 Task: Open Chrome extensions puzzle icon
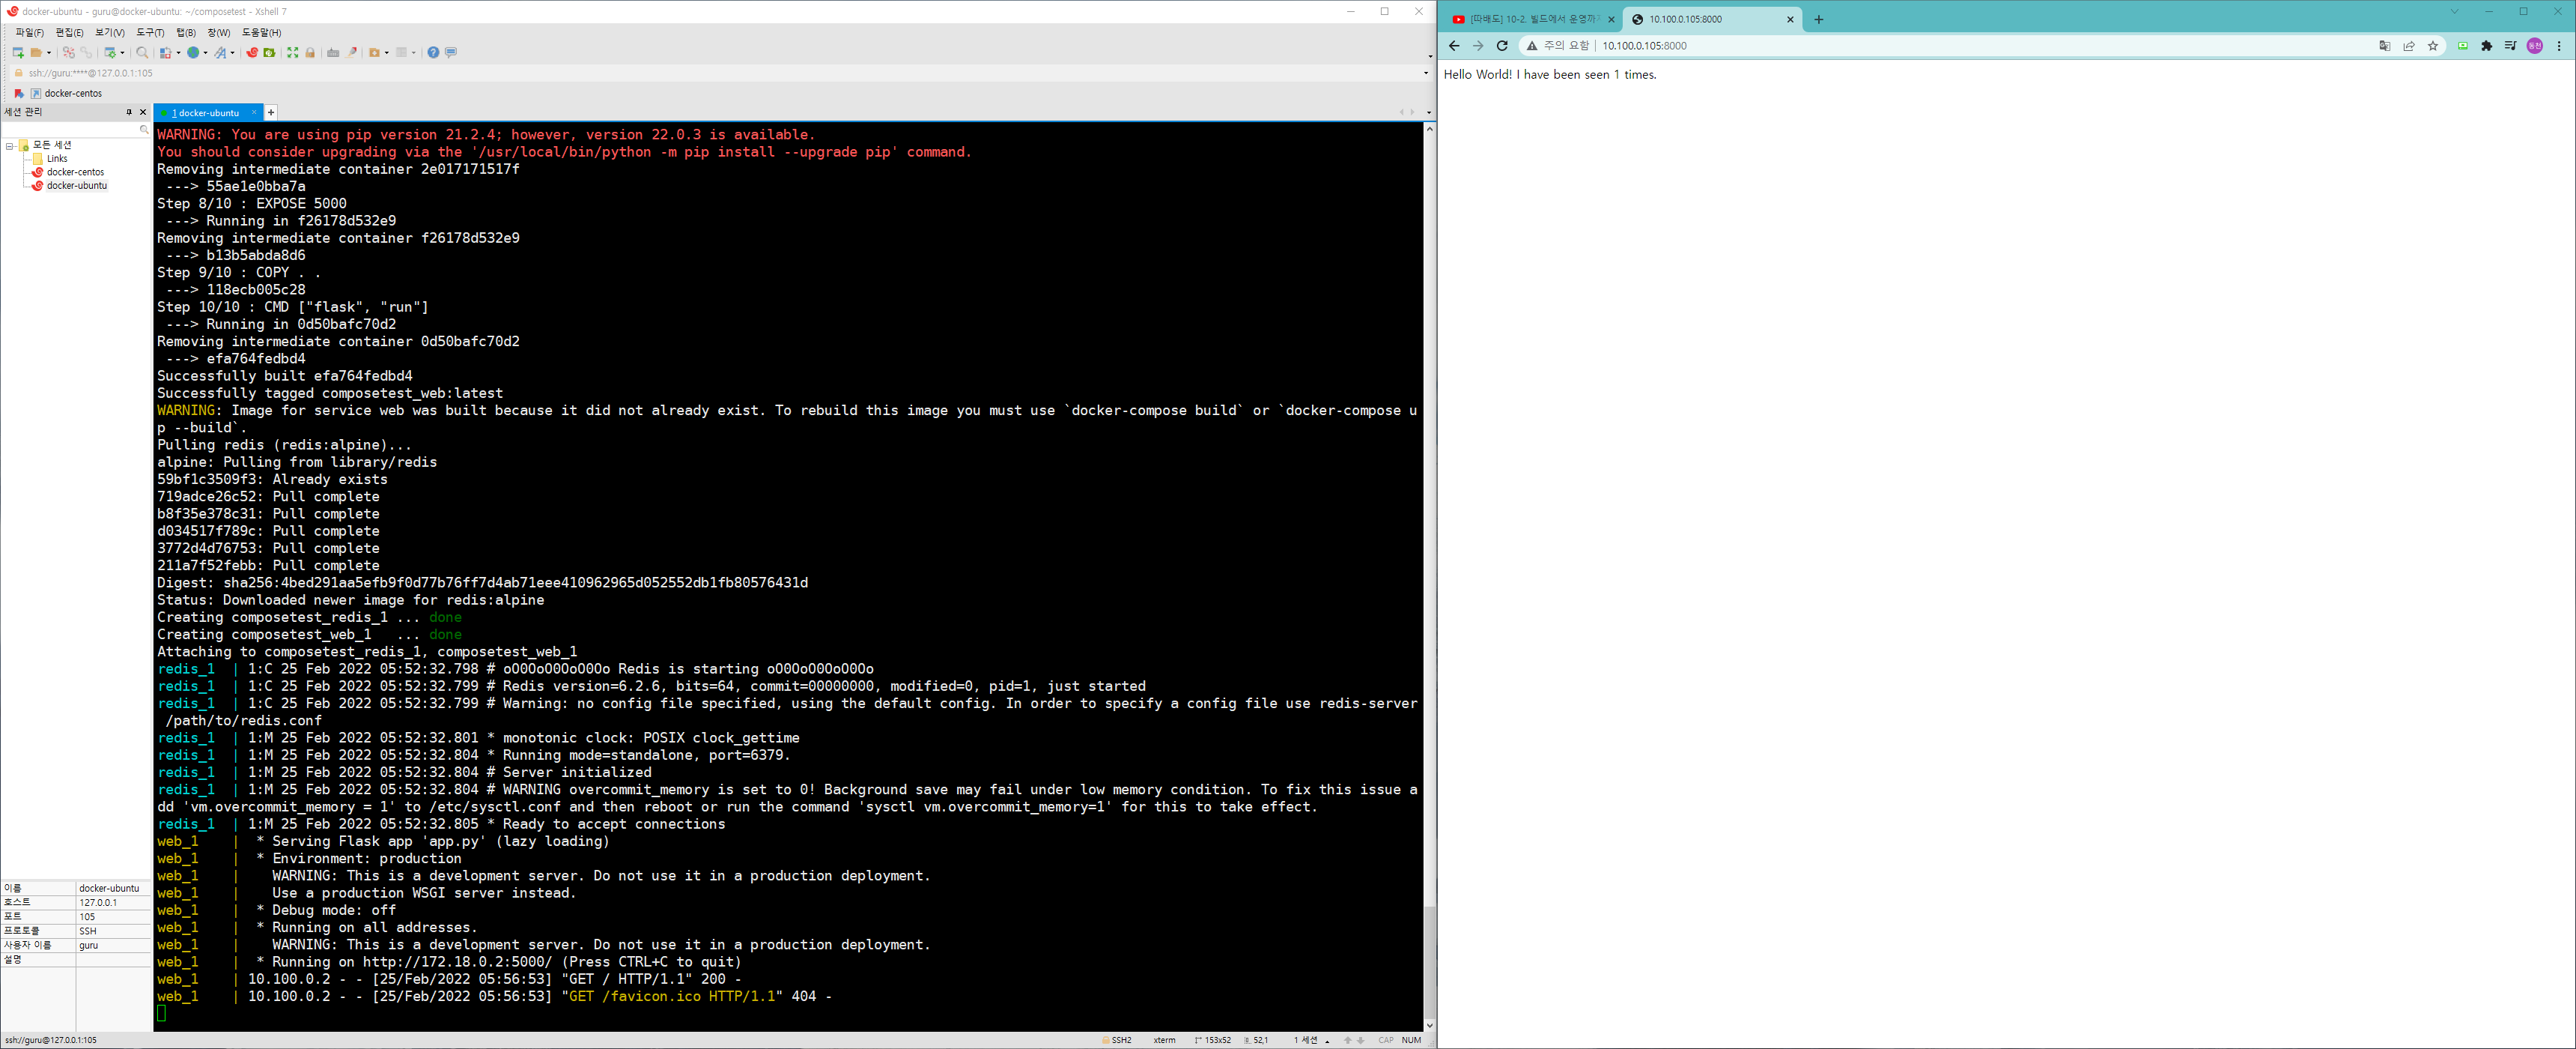click(2487, 46)
